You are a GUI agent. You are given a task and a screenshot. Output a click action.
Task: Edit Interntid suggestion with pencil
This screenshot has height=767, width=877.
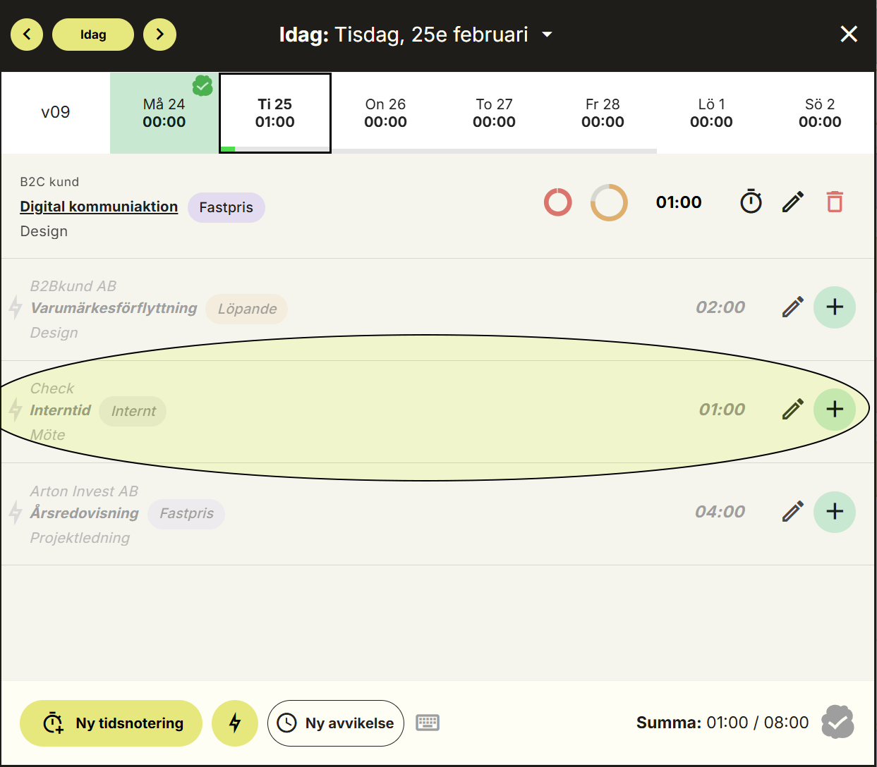tap(793, 409)
